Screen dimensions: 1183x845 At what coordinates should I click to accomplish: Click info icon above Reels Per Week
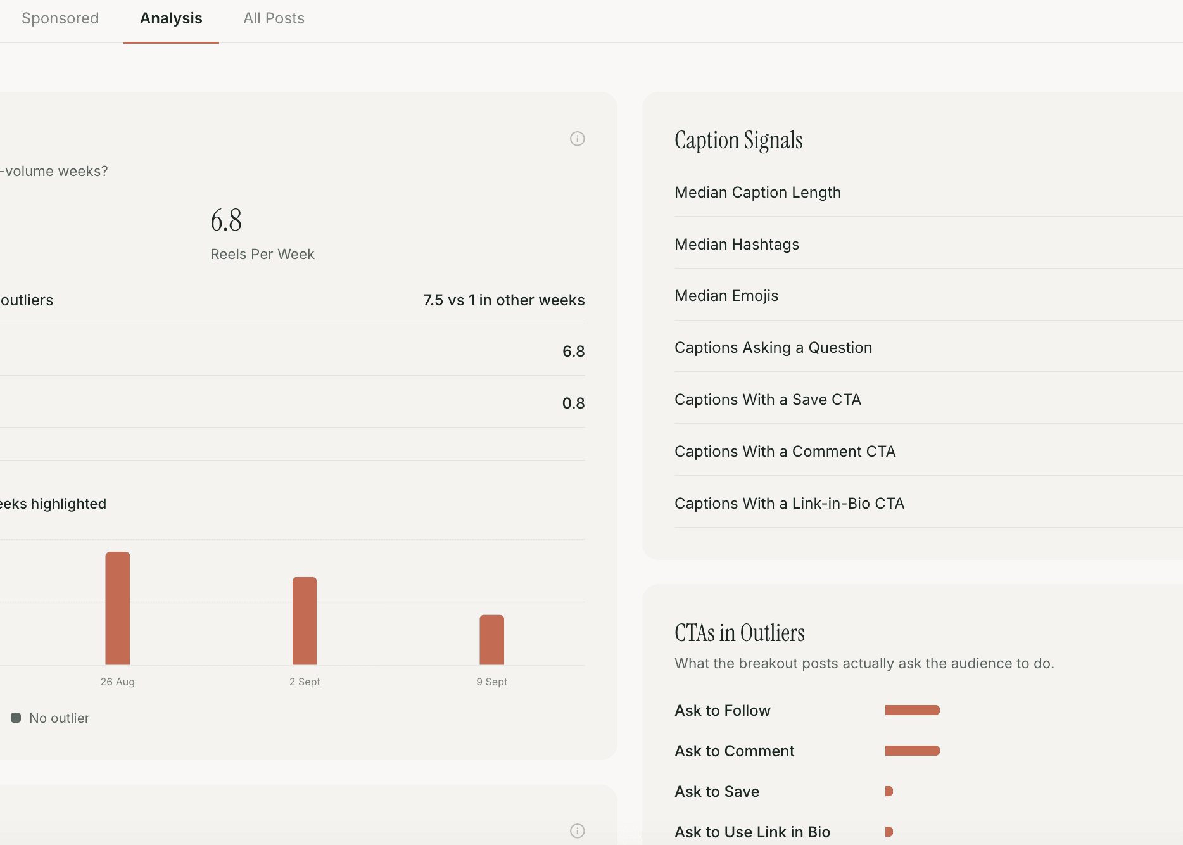click(577, 139)
